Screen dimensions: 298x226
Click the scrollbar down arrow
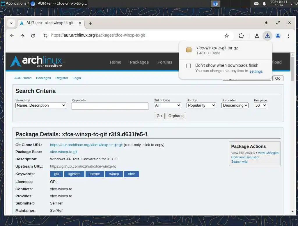pyautogui.click(x=292, y=212)
